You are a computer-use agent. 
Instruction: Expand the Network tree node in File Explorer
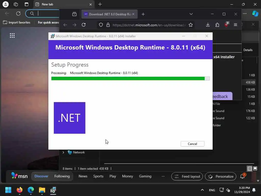pyautogui.click(x=63, y=153)
